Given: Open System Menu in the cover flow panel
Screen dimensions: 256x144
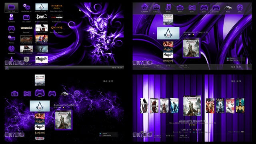Looking at the screenshot, I should (202, 132).
